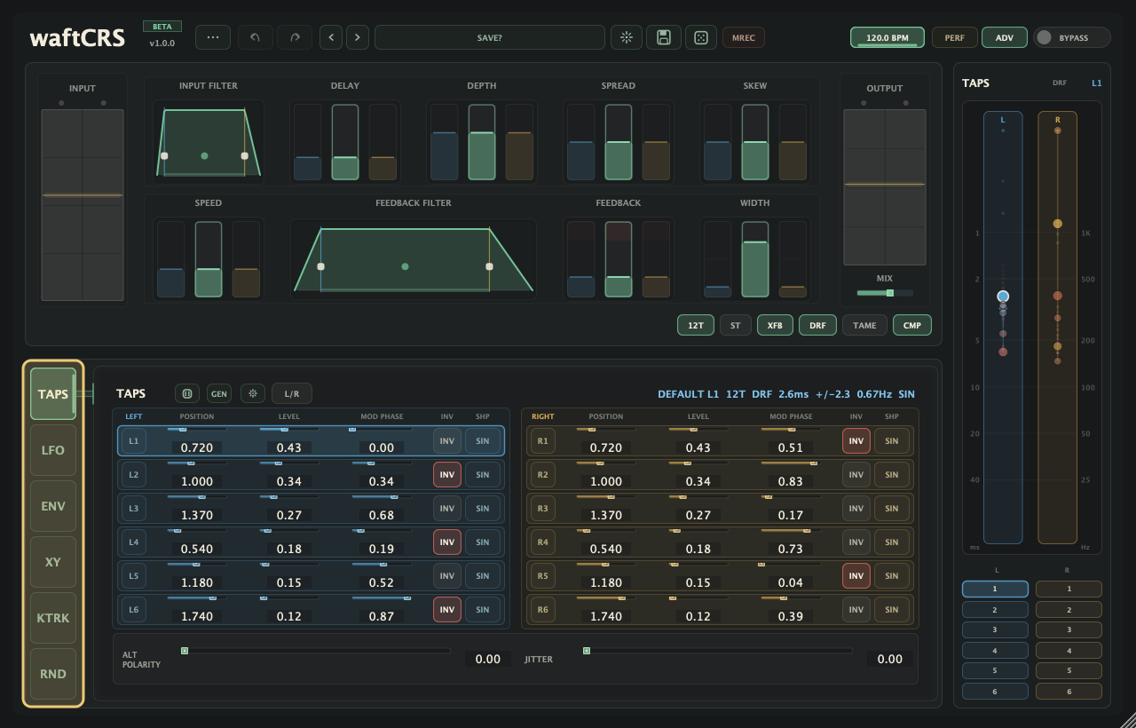
Task: Open the SAVE? preset name selector
Action: (490, 37)
